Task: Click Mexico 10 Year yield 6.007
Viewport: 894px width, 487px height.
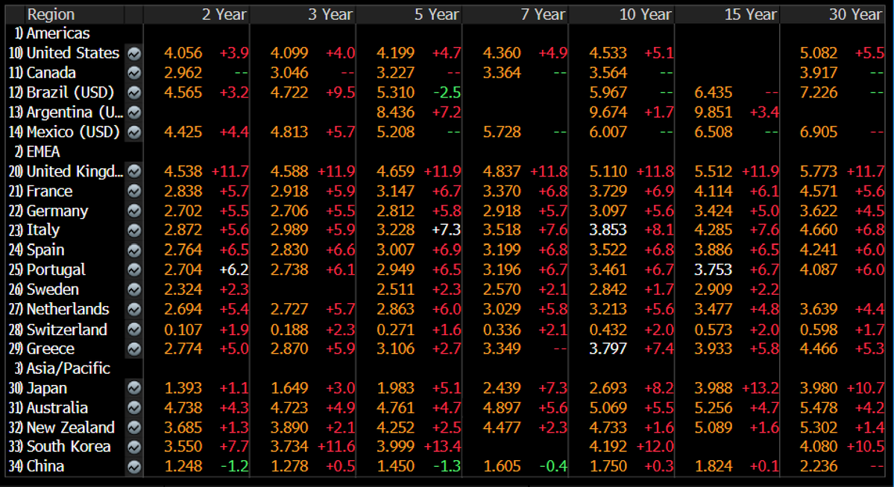Action: [x=608, y=132]
